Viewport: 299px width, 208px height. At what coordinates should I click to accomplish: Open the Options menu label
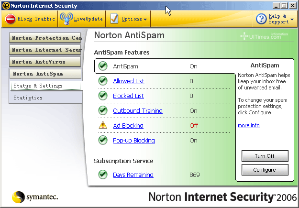click(x=132, y=19)
